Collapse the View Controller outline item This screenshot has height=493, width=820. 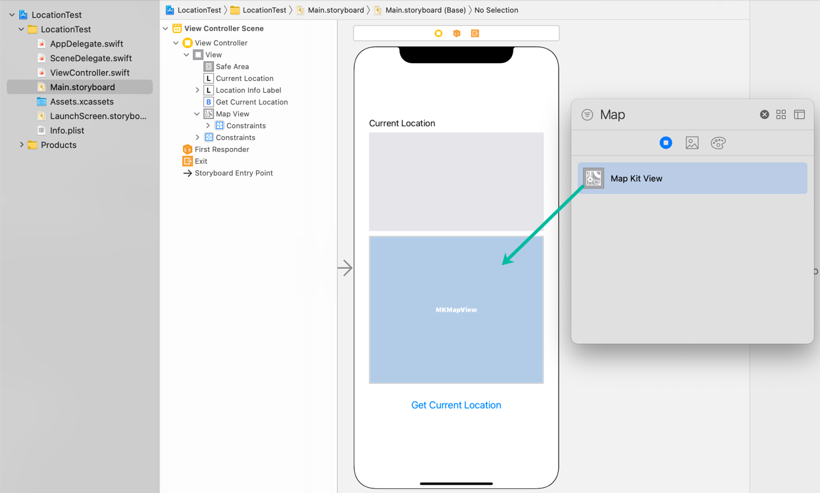click(x=176, y=43)
